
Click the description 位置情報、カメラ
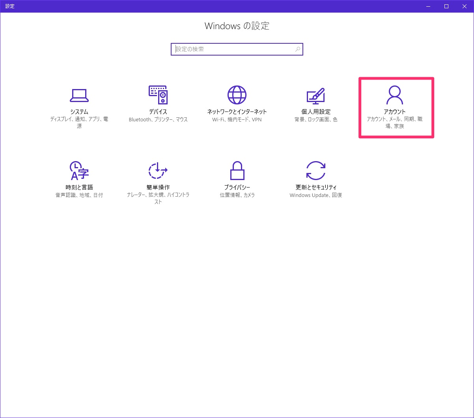tap(237, 195)
